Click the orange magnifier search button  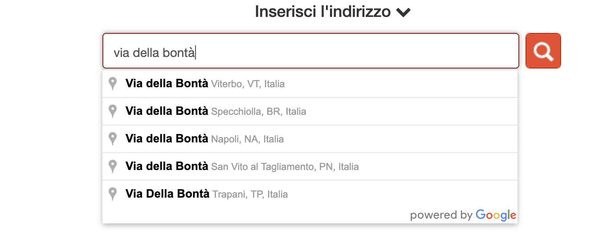click(x=543, y=51)
